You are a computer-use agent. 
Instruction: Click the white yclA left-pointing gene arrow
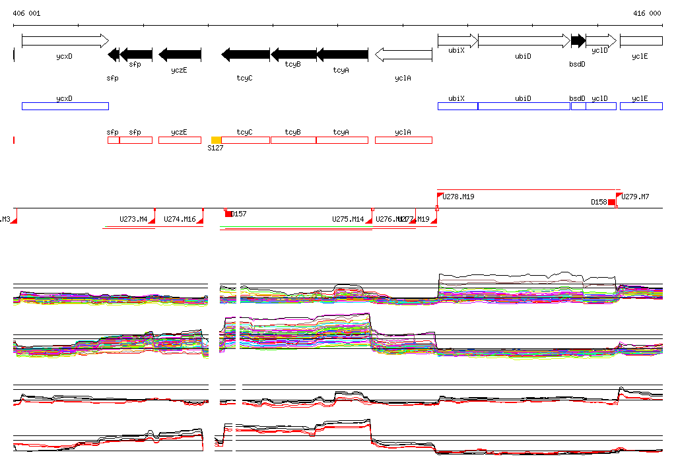(403, 55)
